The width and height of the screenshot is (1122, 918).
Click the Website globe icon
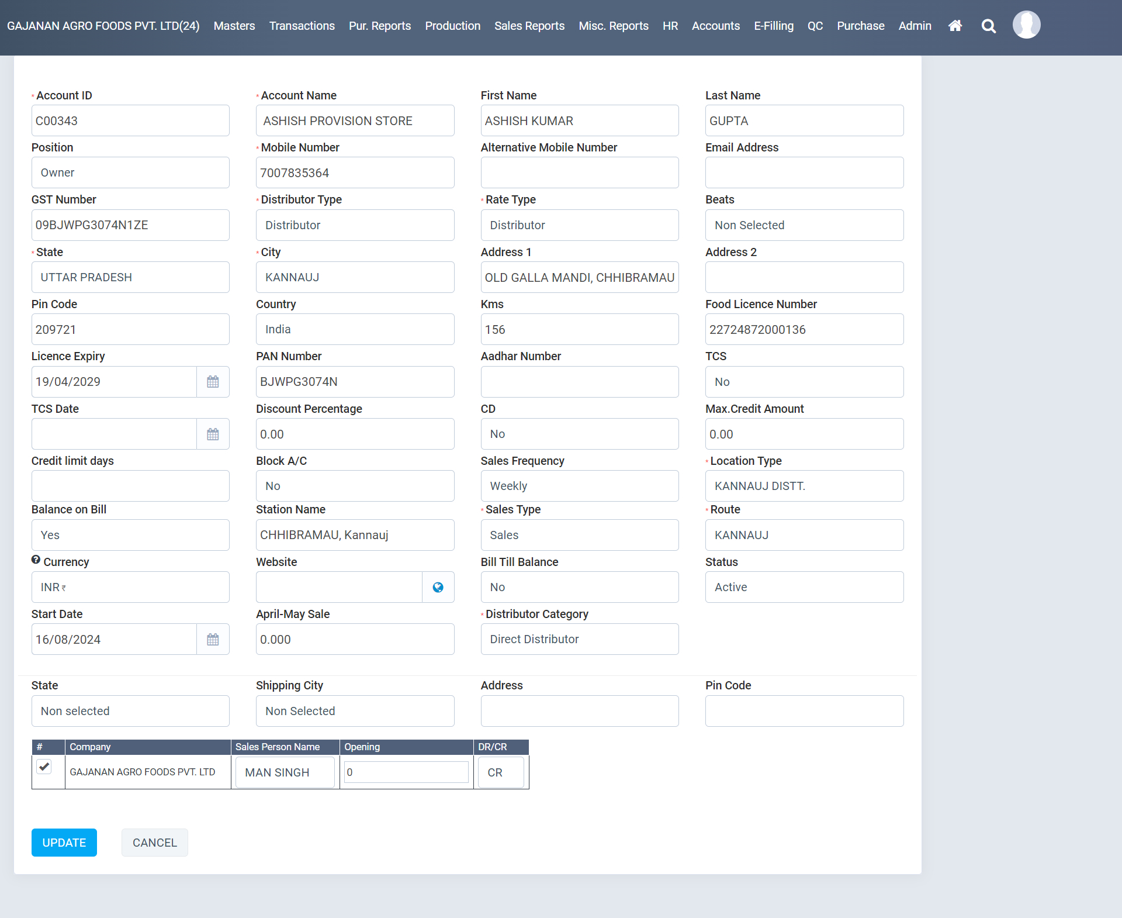click(x=438, y=587)
